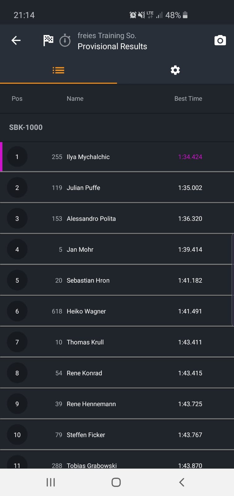The width and height of the screenshot is (234, 496).
Task: Switch to the results list tab
Action: coord(58,70)
